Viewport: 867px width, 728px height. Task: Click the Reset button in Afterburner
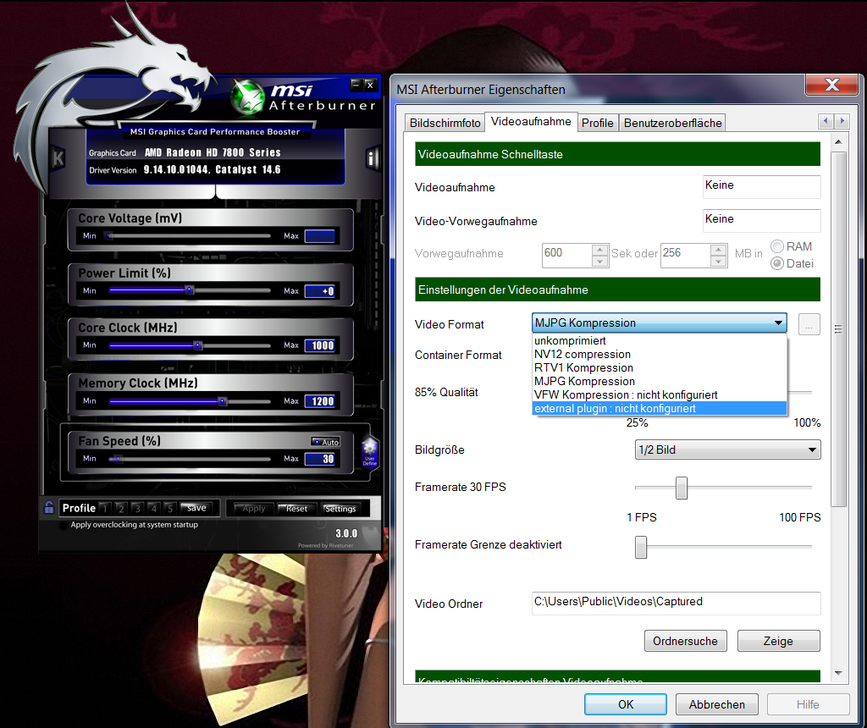(296, 509)
